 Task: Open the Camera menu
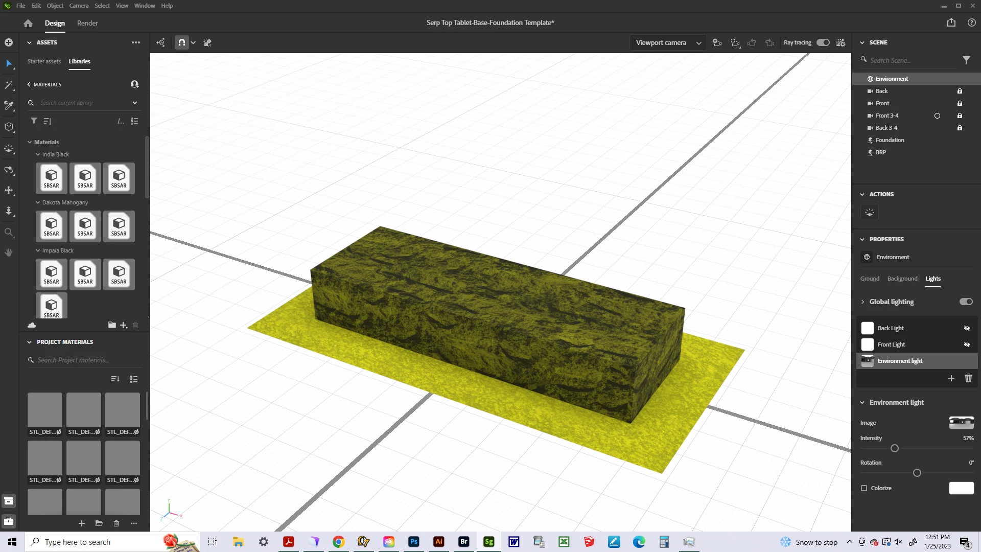click(79, 6)
